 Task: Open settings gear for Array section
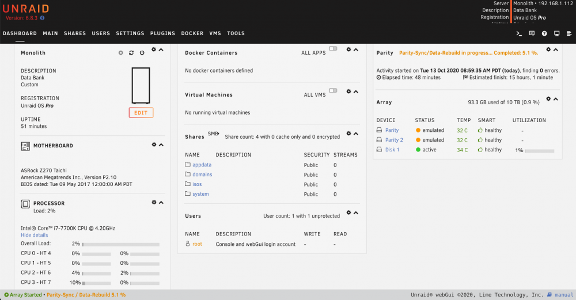548,99
